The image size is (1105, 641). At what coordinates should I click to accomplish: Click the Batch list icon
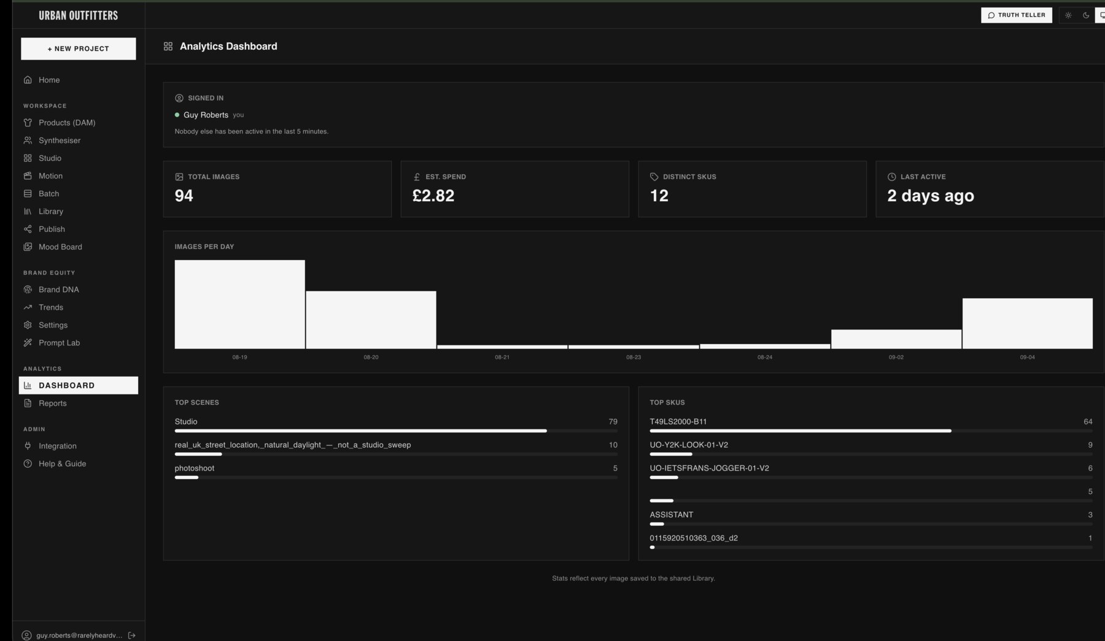coord(28,194)
